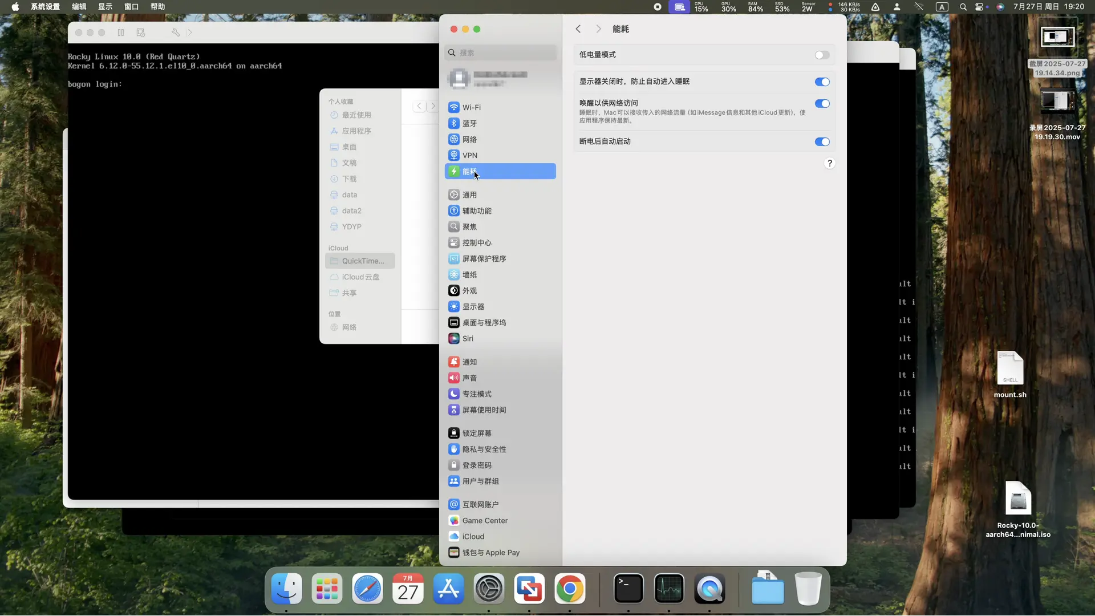Screen dimensions: 1095x616
Task: Select iCloud 云盘 in Finder sidebar
Action: [360, 277]
